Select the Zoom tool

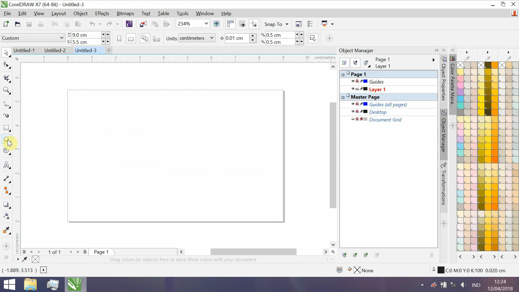(x=6, y=90)
